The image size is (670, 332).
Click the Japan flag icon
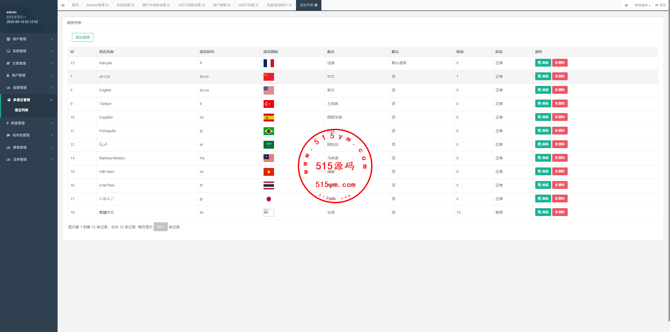(x=269, y=199)
